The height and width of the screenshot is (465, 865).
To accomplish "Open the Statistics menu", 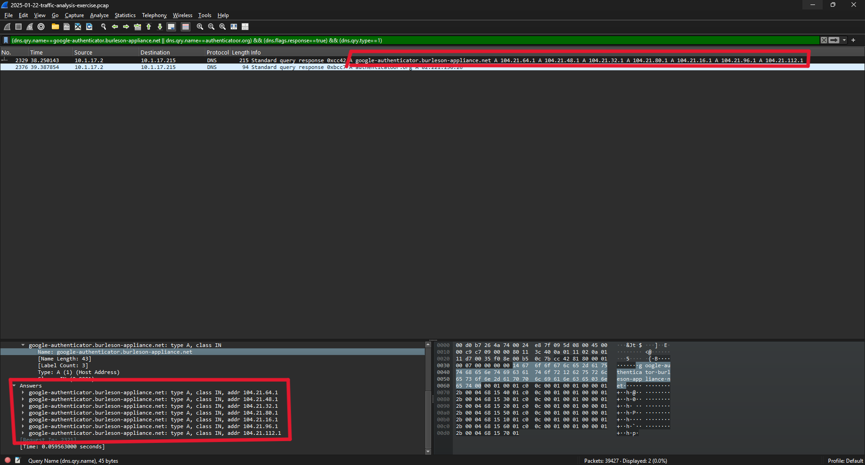I will [x=125, y=15].
